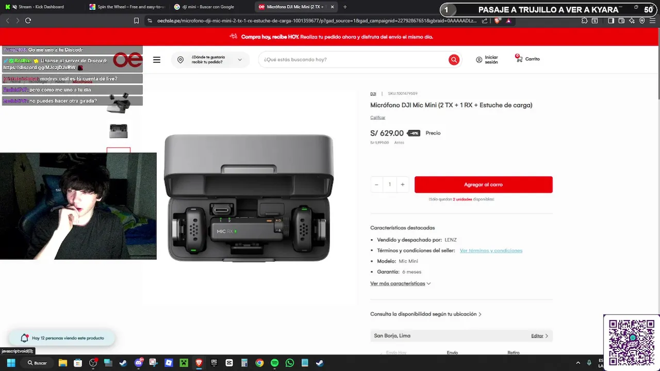Switch to dji mini Google search tab
The image size is (660, 371).
pos(208,7)
